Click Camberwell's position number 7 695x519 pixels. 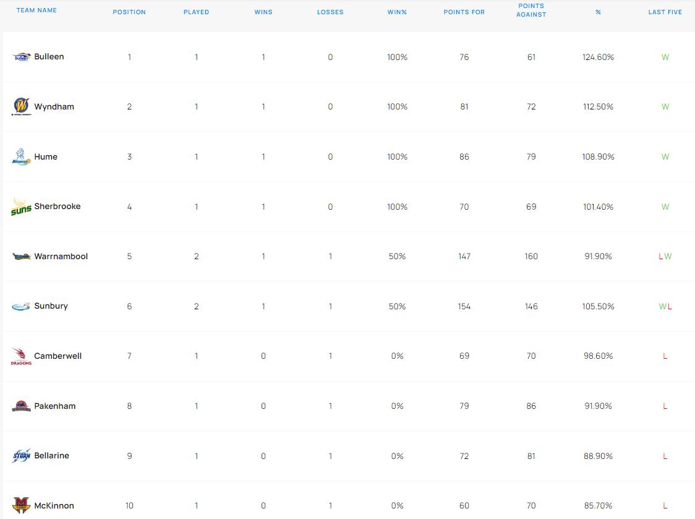[129, 356]
